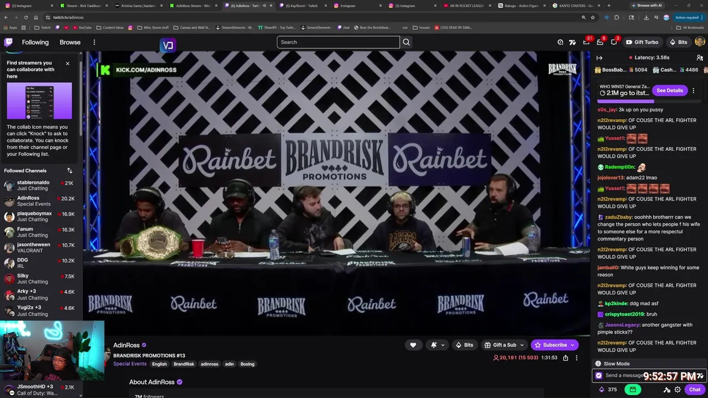Viewport: 708px width, 398px height.
Task: Collapse the chat panel arrow
Action: pos(599,57)
